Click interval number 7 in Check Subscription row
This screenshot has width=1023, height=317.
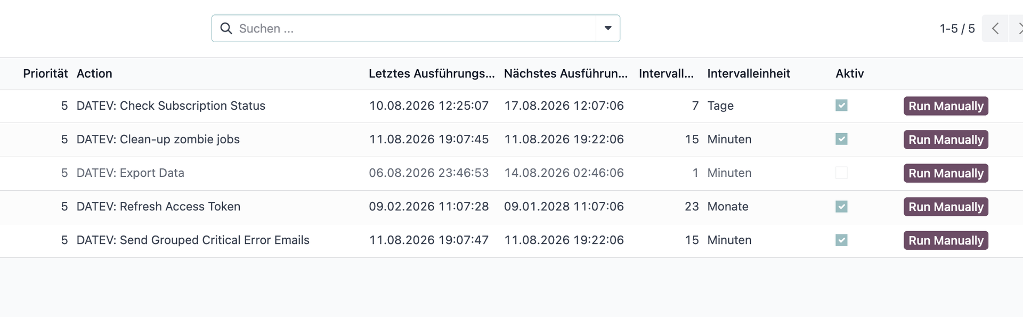tap(695, 105)
